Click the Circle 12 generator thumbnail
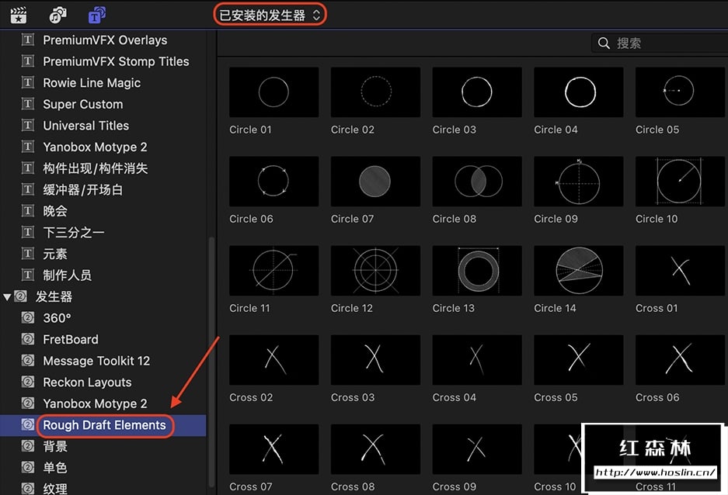Image resolution: width=728 pixels, height=495 pixels. pyautogui.click(x=375, y=271)
